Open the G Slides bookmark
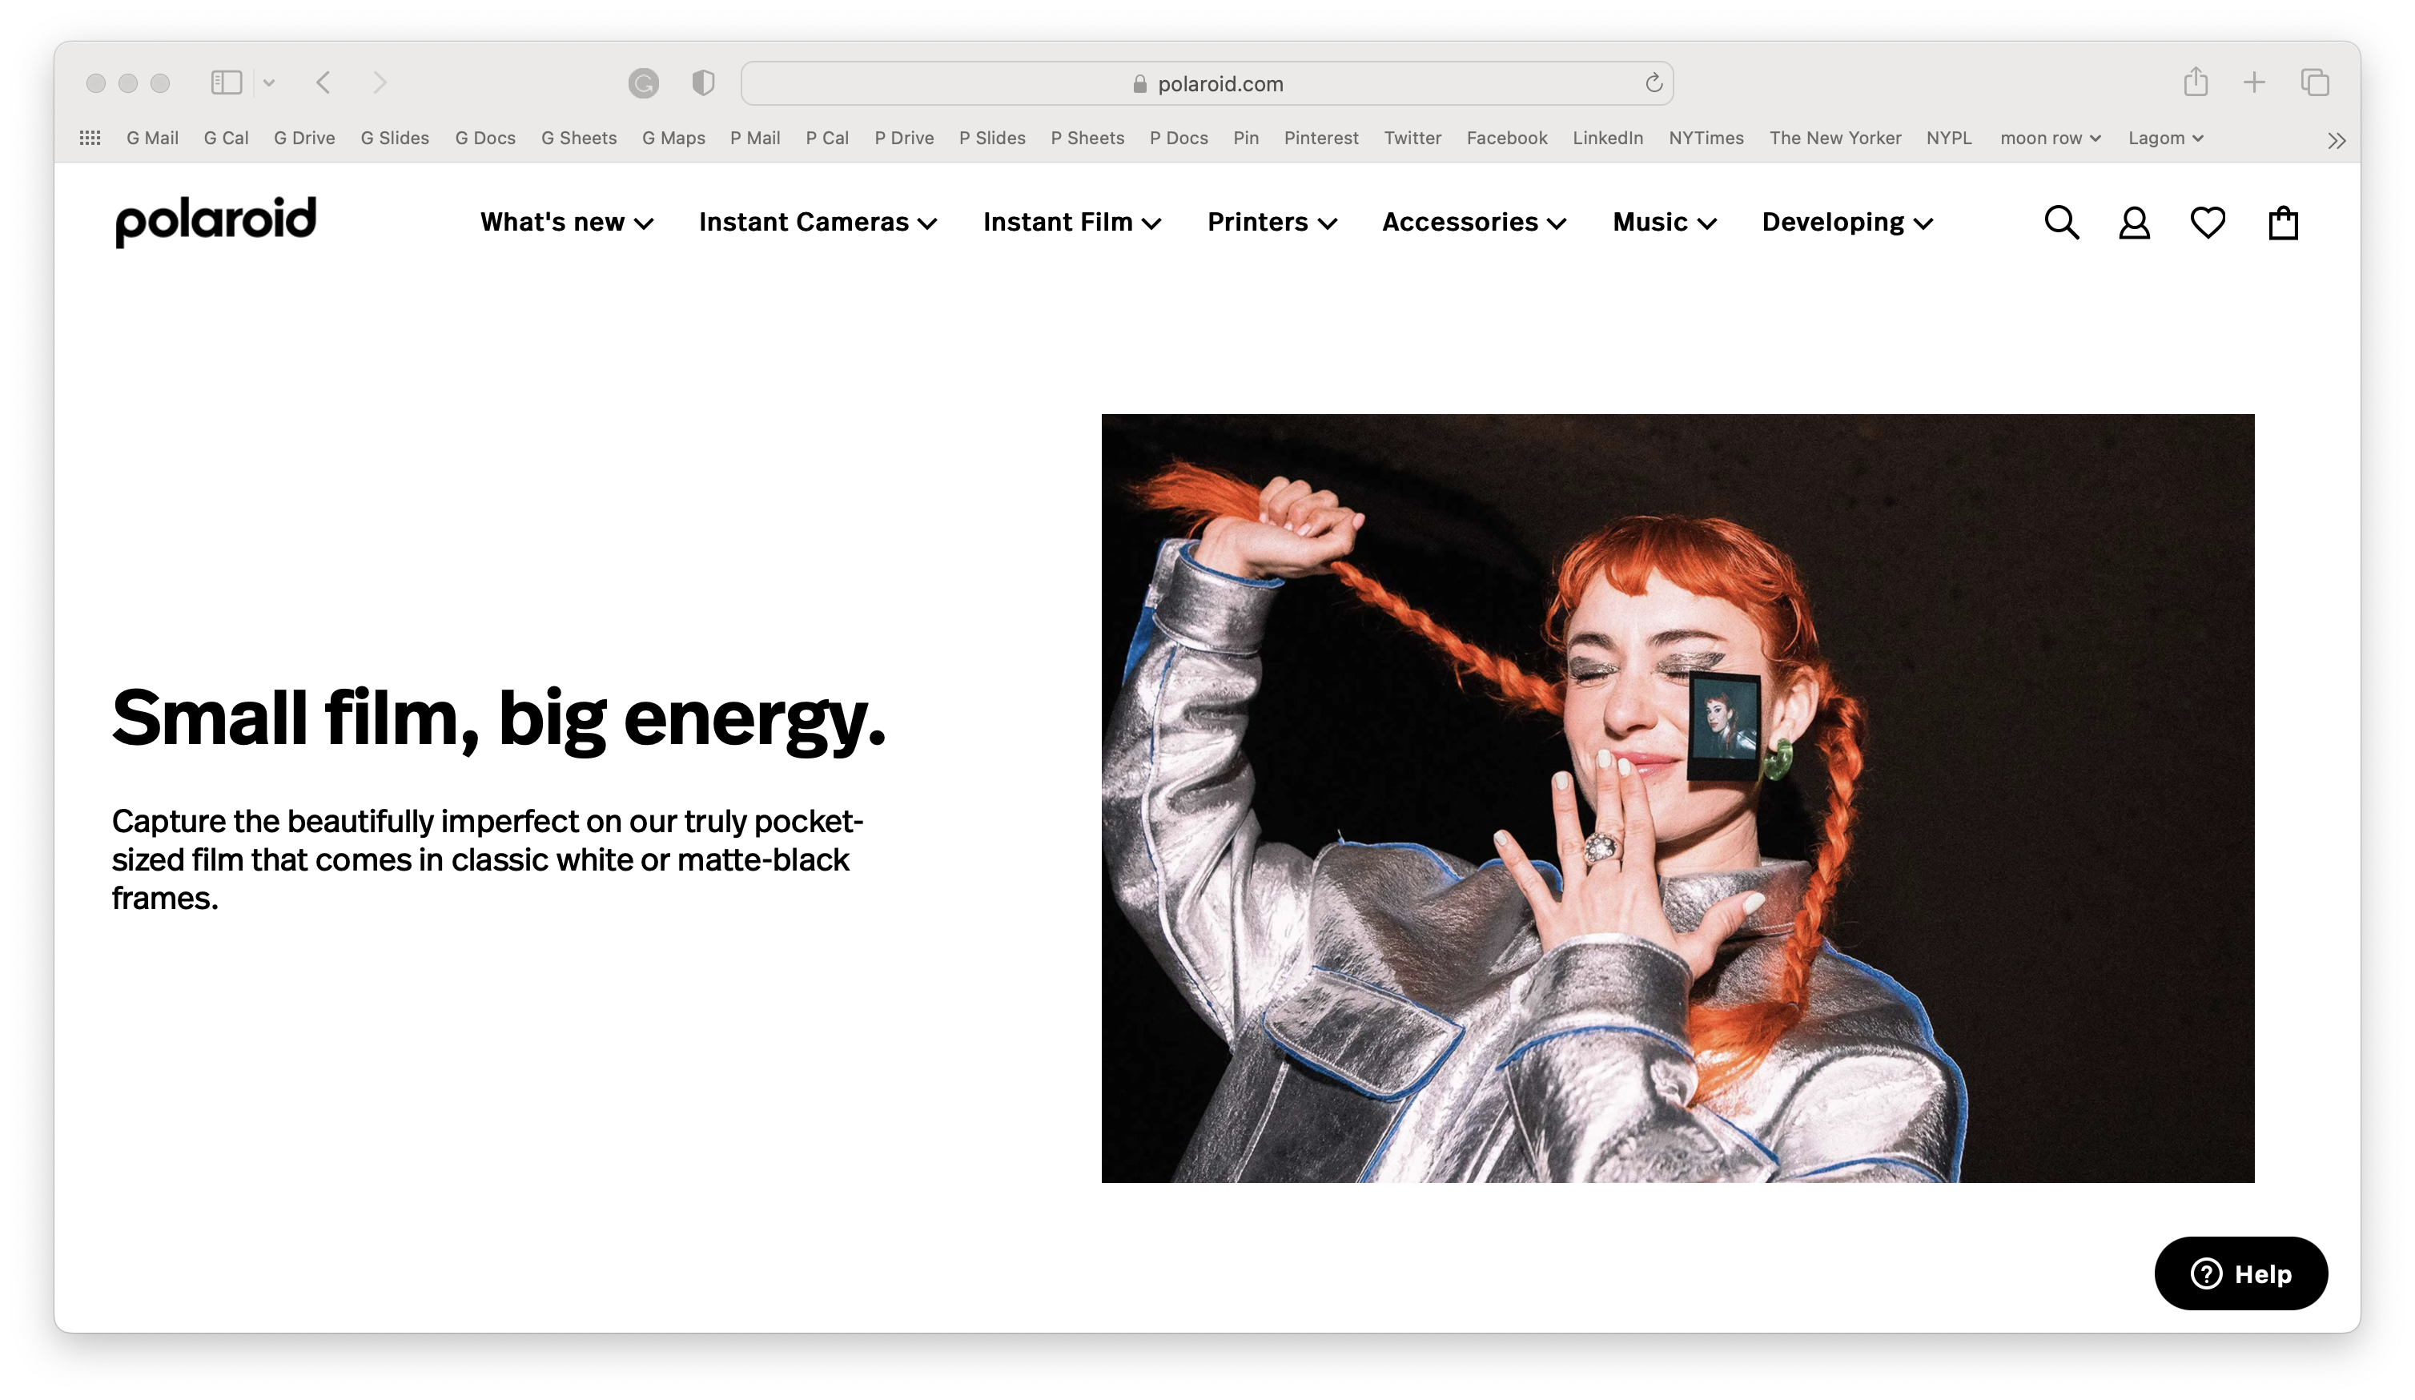This screenshot has width=2415, height=1400. coord(395,138)
